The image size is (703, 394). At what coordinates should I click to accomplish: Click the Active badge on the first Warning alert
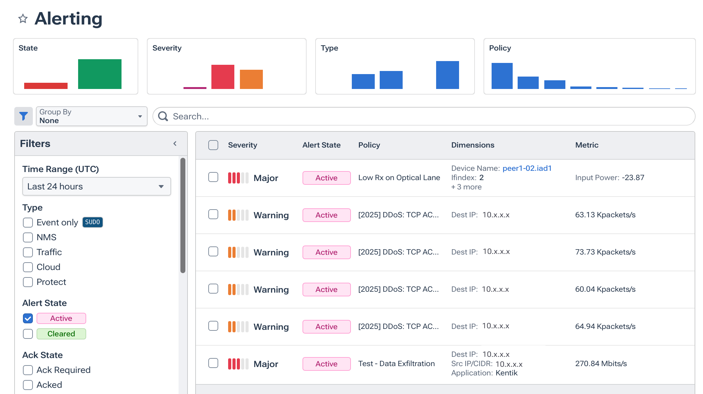coord(326,215)
